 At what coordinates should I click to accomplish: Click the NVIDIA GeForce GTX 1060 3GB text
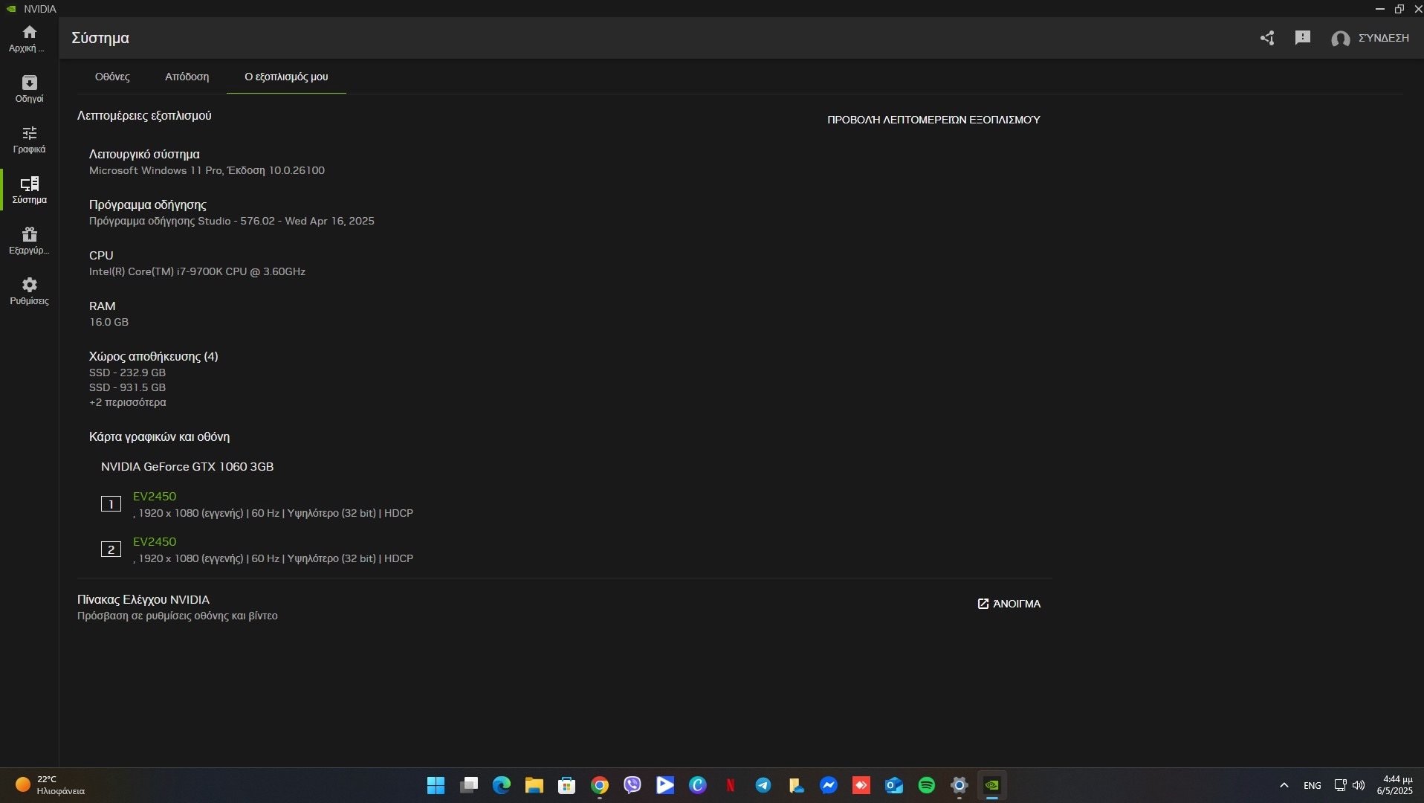tap(187, 467)
